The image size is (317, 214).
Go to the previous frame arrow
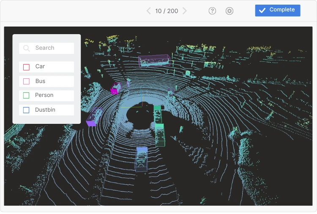(149, 11)
